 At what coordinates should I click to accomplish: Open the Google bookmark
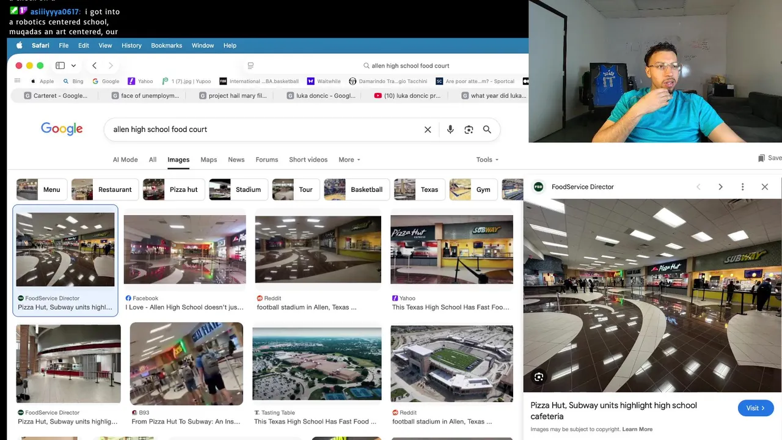click(x=106, y=81)
